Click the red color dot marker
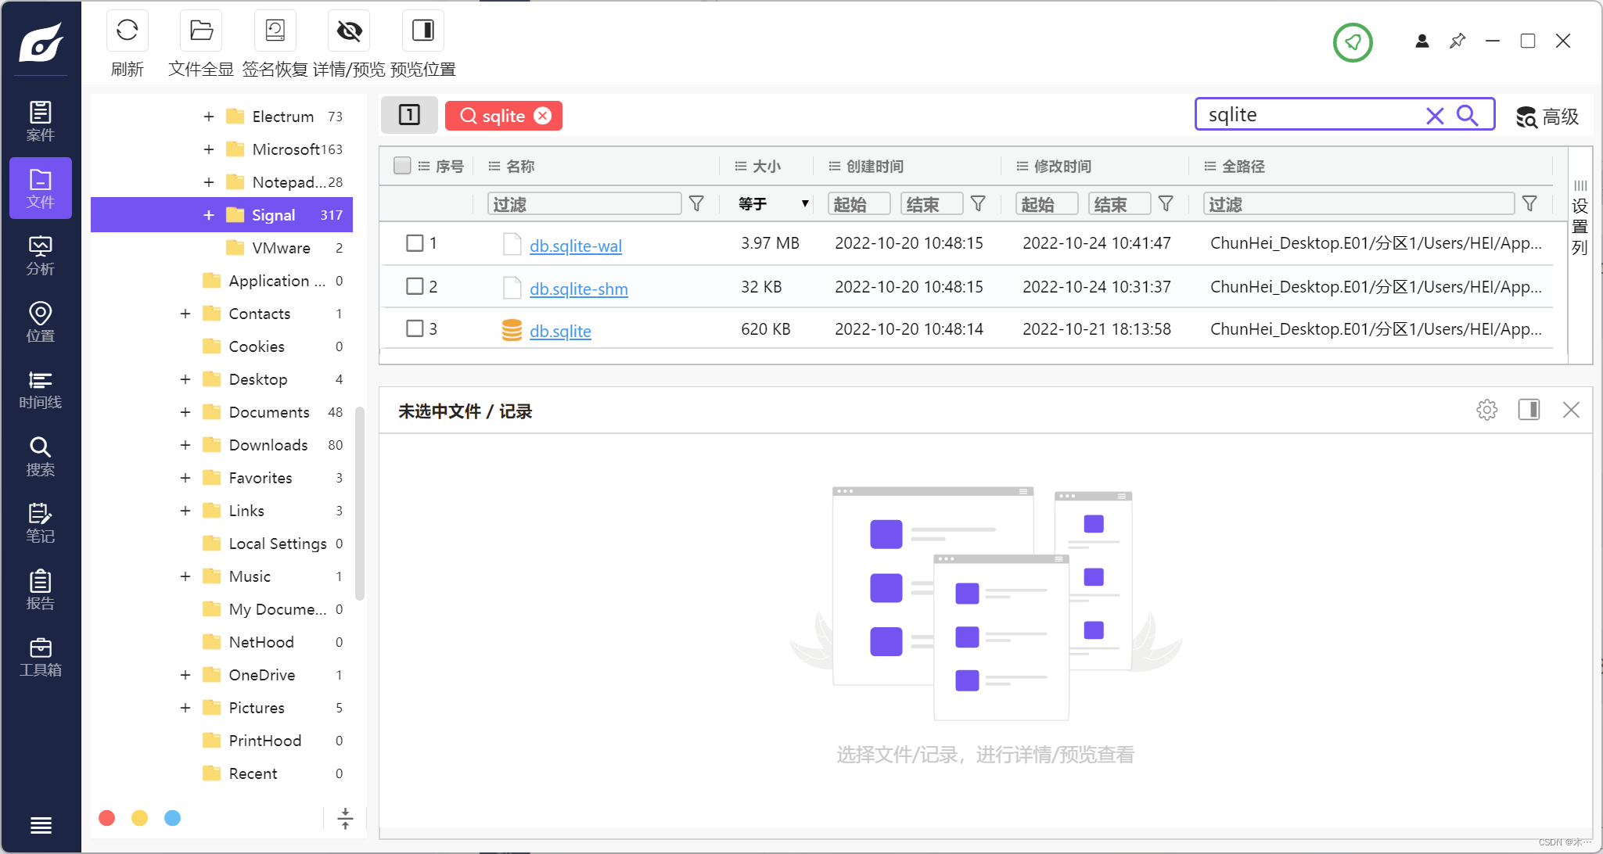The image size is (1603, 854). pyautogui.click(x=107, y=818)
